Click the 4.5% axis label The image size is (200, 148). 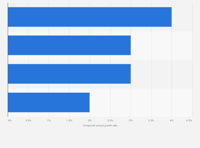coord(189,121)
